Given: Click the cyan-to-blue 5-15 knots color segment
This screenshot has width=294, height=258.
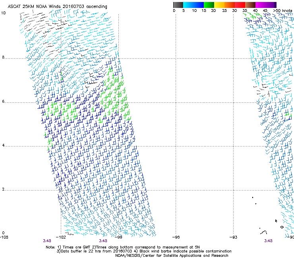Looking at the screenshot, I should pos(193,5).
